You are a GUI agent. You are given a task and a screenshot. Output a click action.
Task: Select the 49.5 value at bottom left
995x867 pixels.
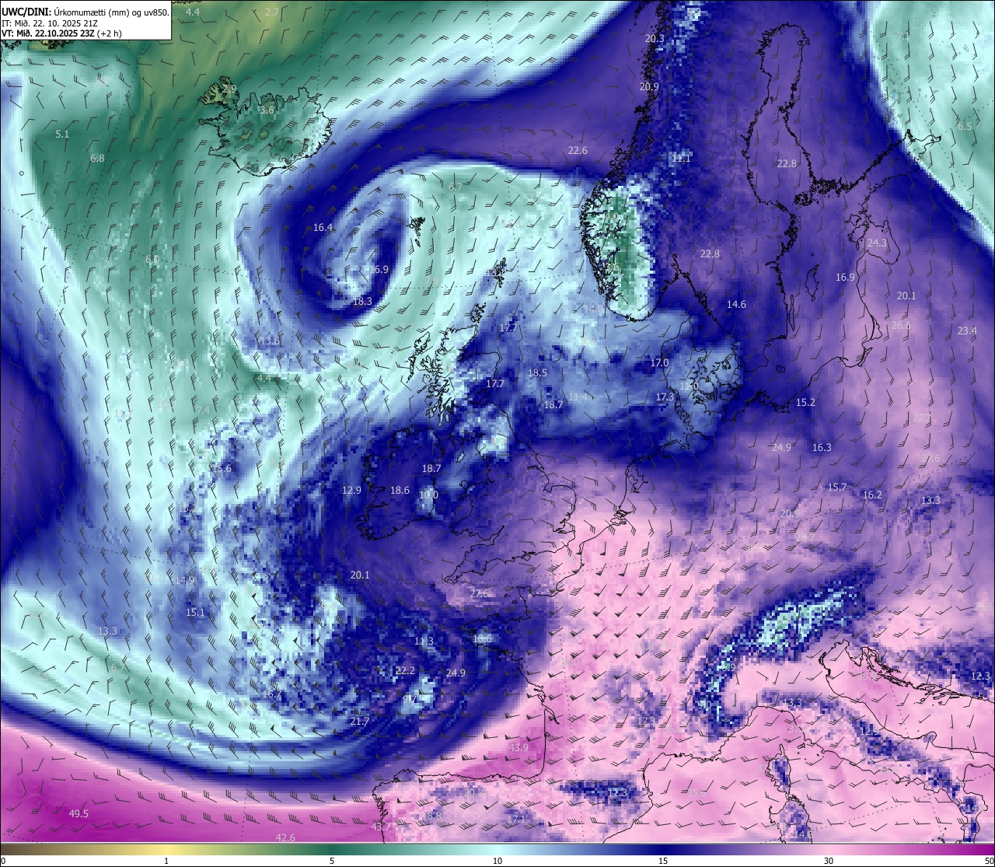click(x=79, y=814)
